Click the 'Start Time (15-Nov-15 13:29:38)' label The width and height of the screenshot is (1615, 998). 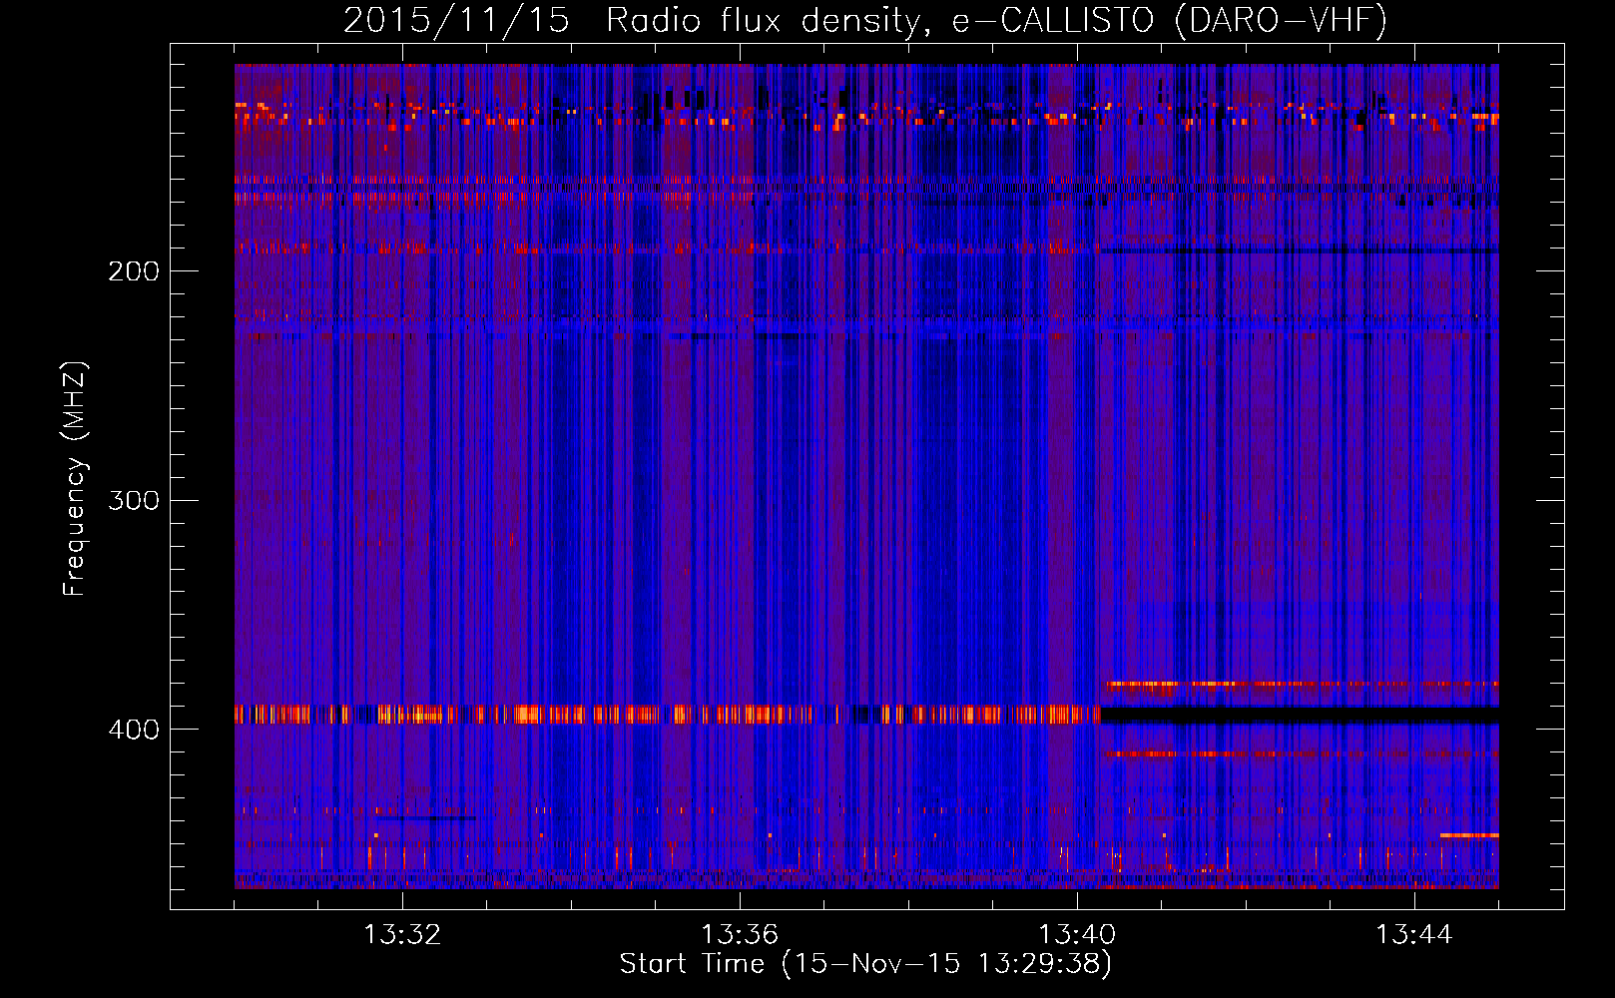click(865, 964)
